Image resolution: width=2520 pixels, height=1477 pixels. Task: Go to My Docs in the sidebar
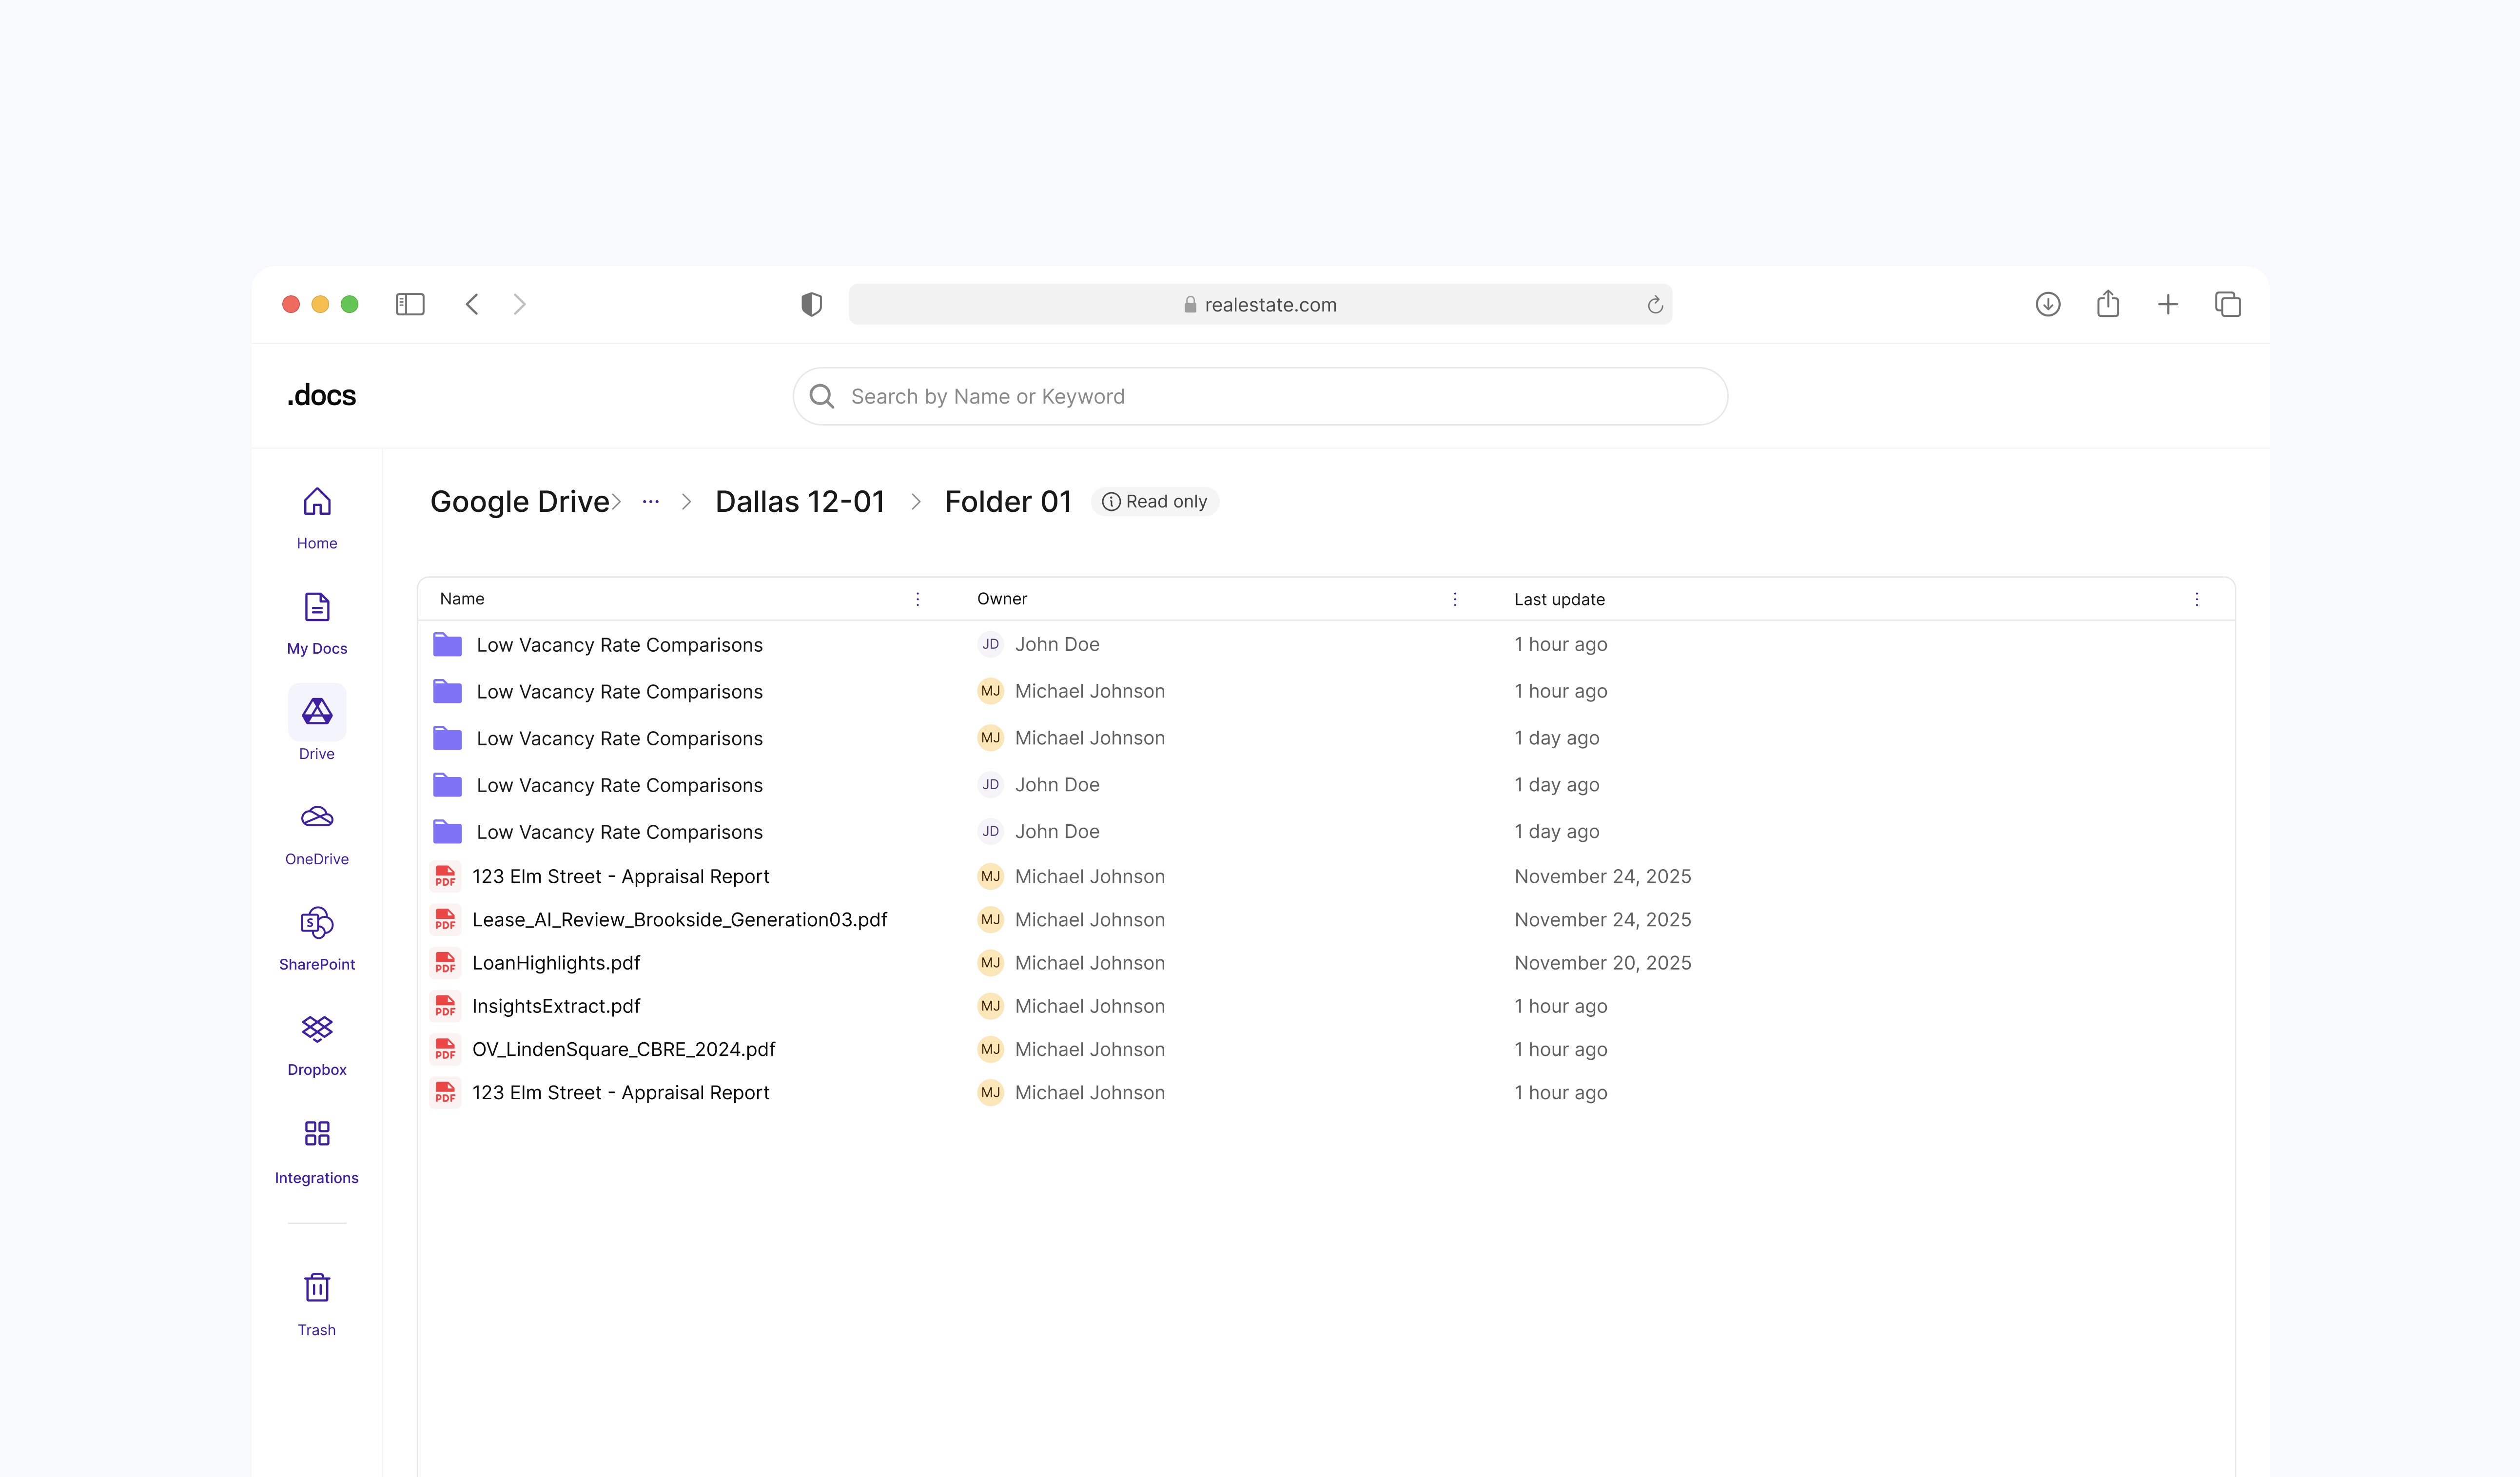[317, 608]
